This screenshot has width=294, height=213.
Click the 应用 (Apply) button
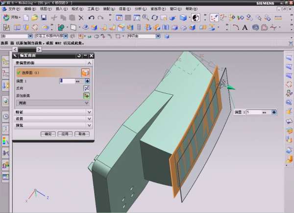click(x=64, y=133)
